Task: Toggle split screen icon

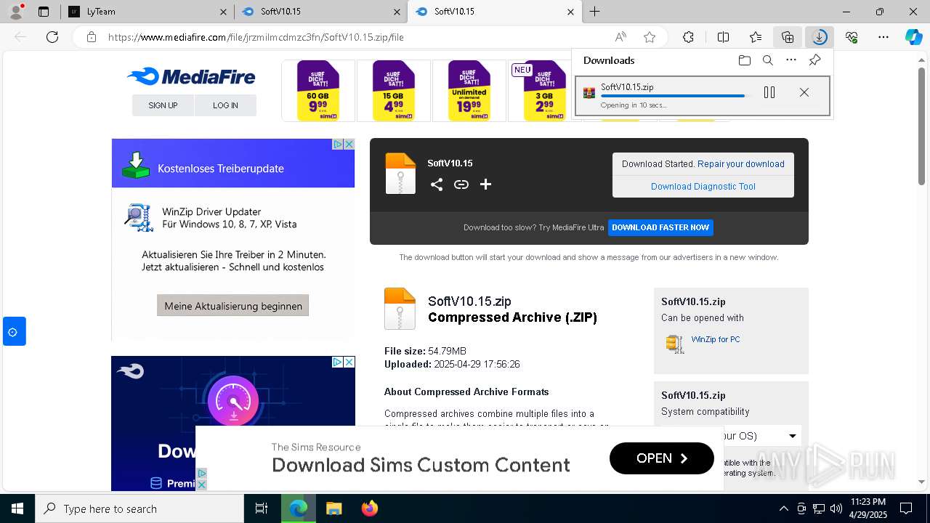Action: 723,37
